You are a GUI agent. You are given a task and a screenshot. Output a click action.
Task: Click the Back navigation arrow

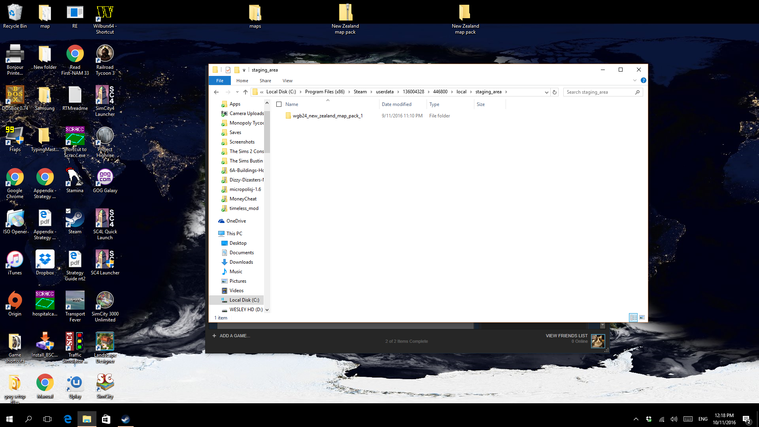[x=216, y=92]
